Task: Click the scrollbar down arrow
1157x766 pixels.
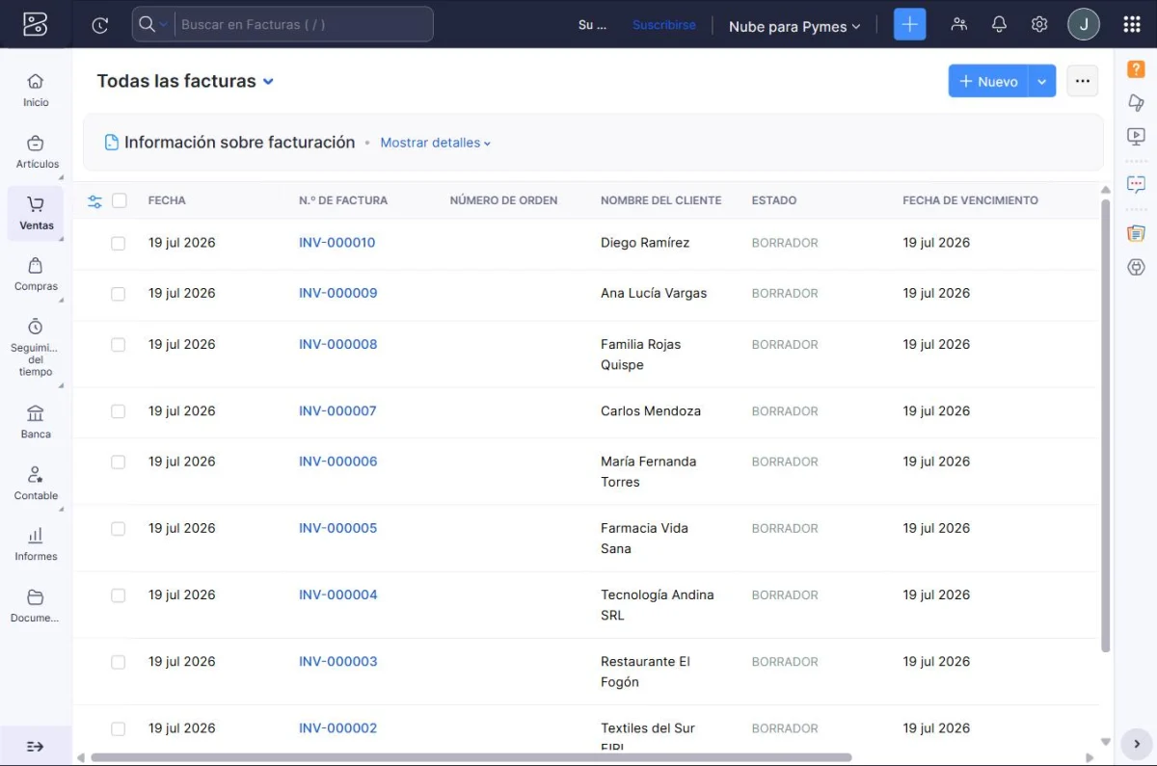Action: (1106, 742)
